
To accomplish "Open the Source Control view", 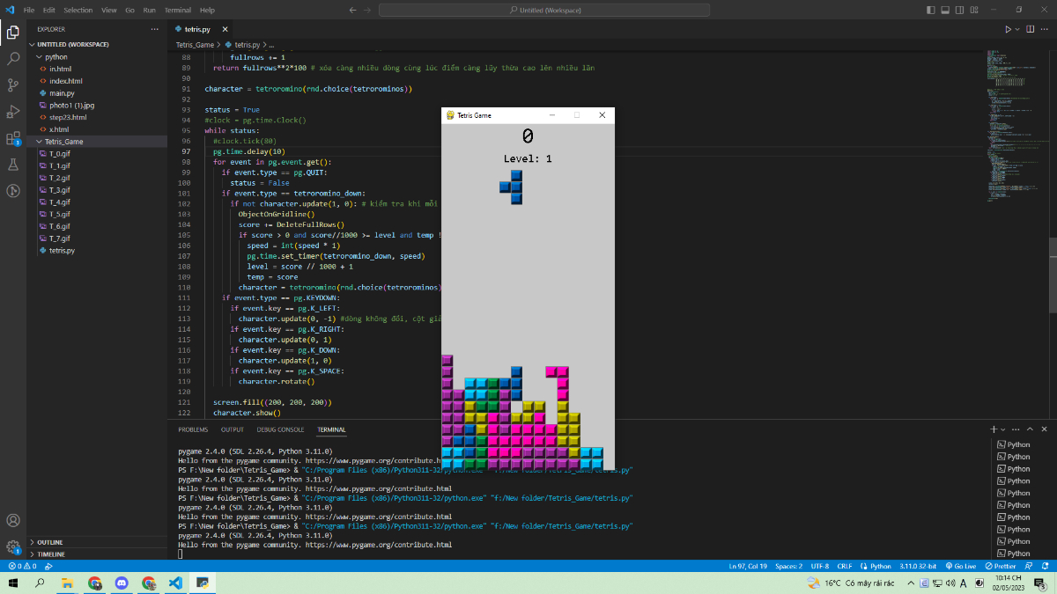I will point(13,85).
